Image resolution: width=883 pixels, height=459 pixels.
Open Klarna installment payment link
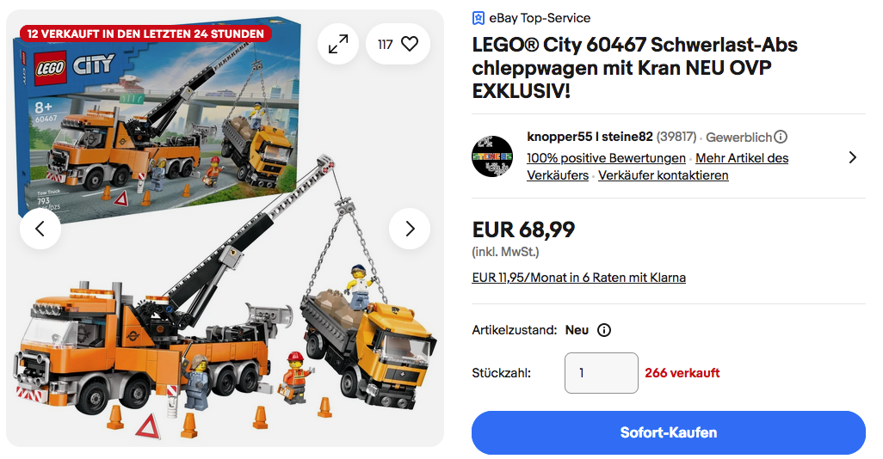point(579,278)
